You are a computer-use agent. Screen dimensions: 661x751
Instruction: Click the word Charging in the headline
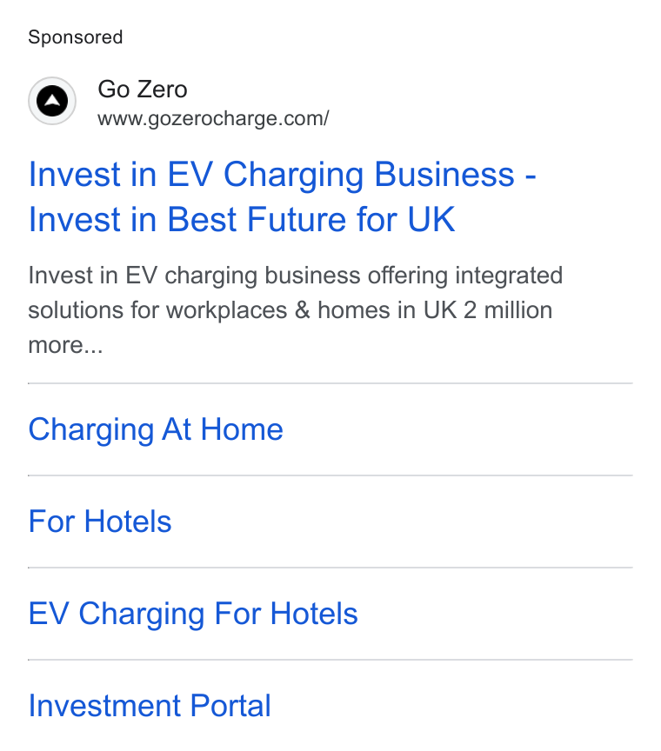[293, 176]
